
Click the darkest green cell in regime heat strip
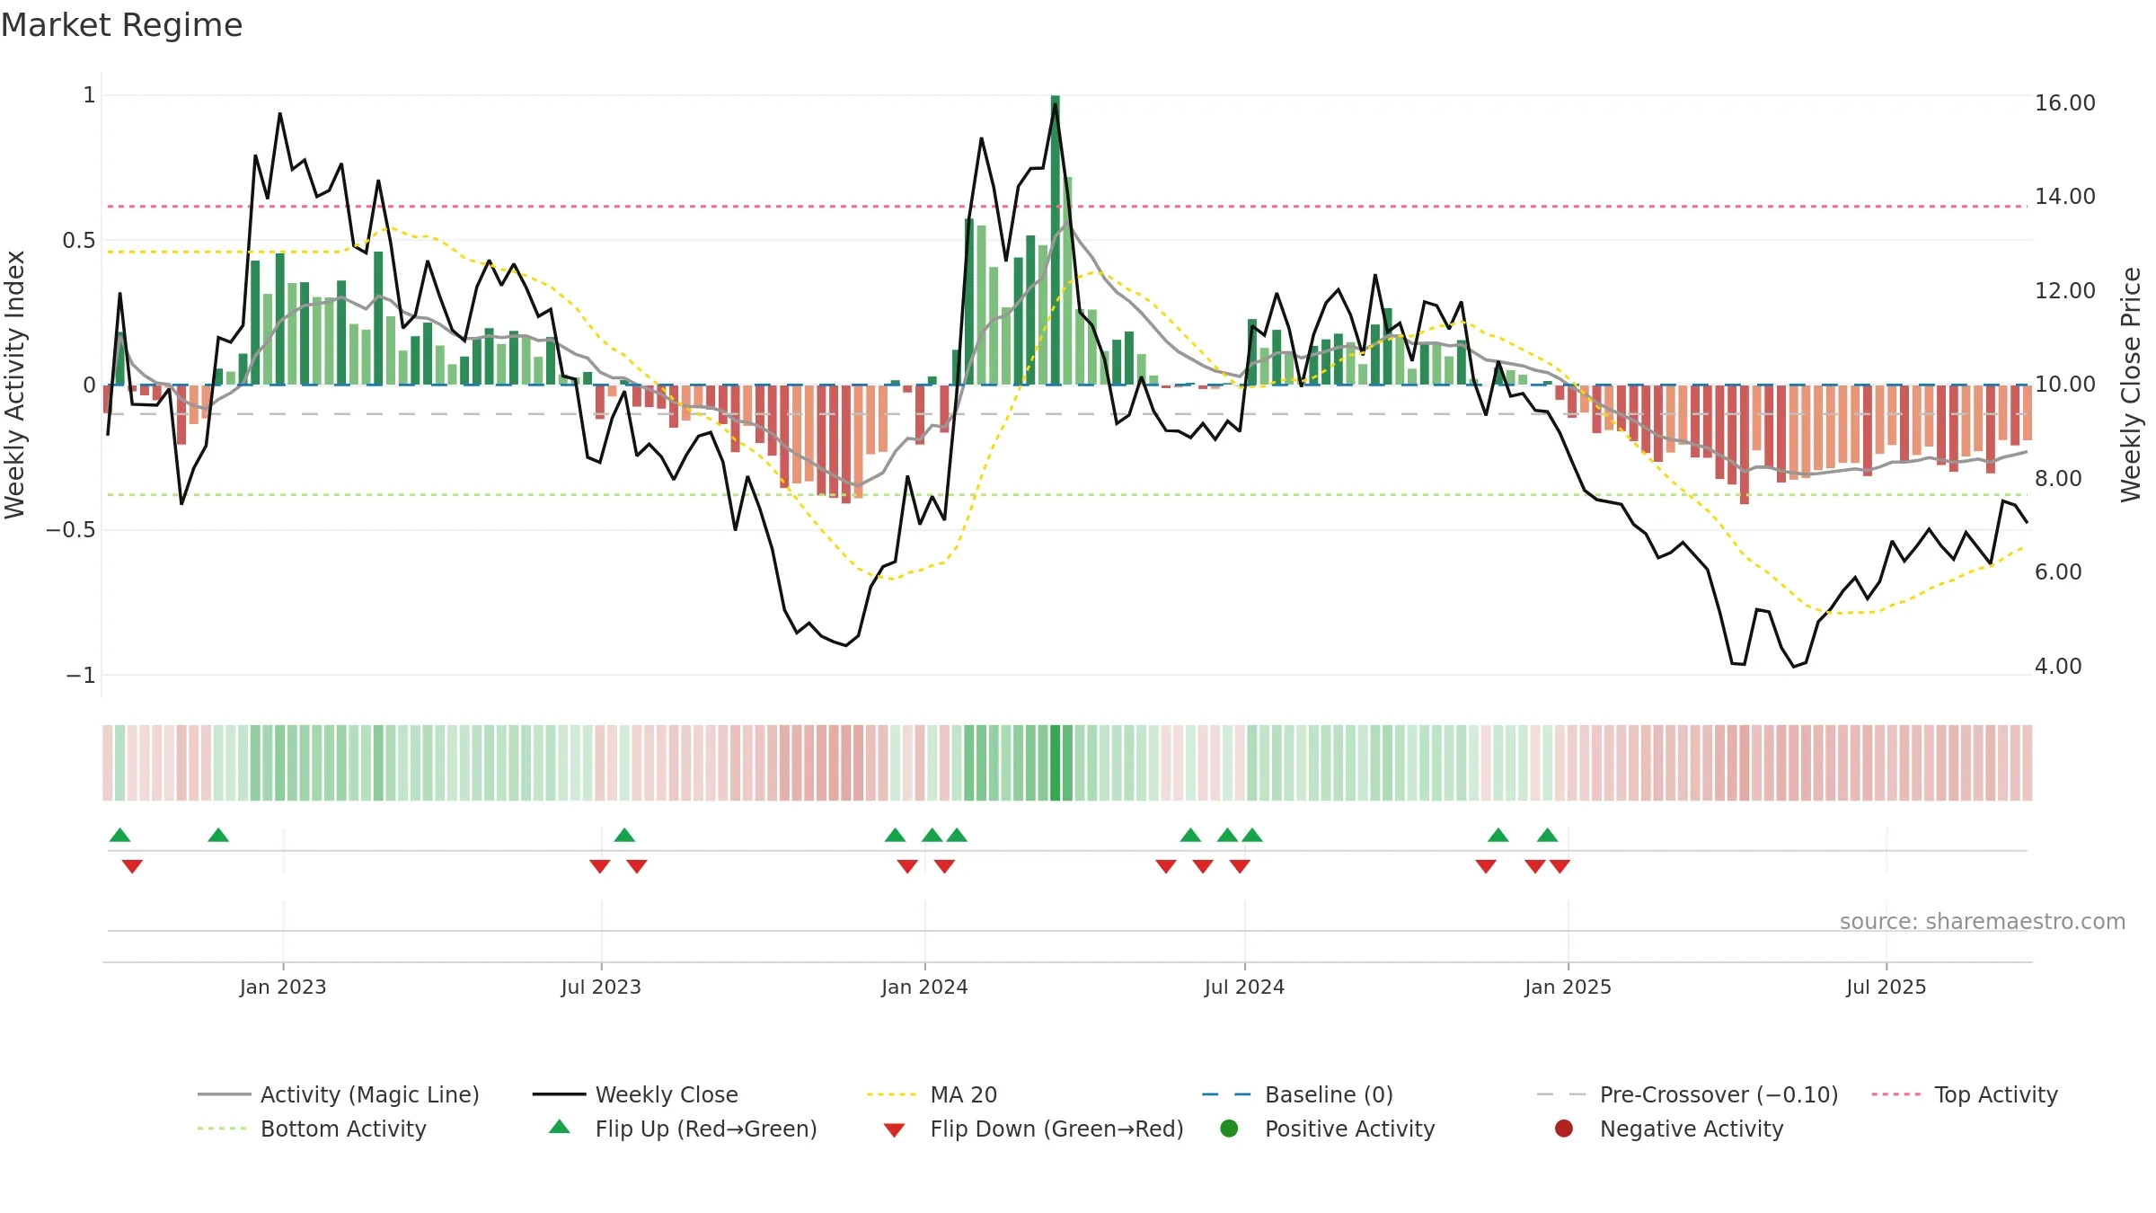click(1056, 763)
